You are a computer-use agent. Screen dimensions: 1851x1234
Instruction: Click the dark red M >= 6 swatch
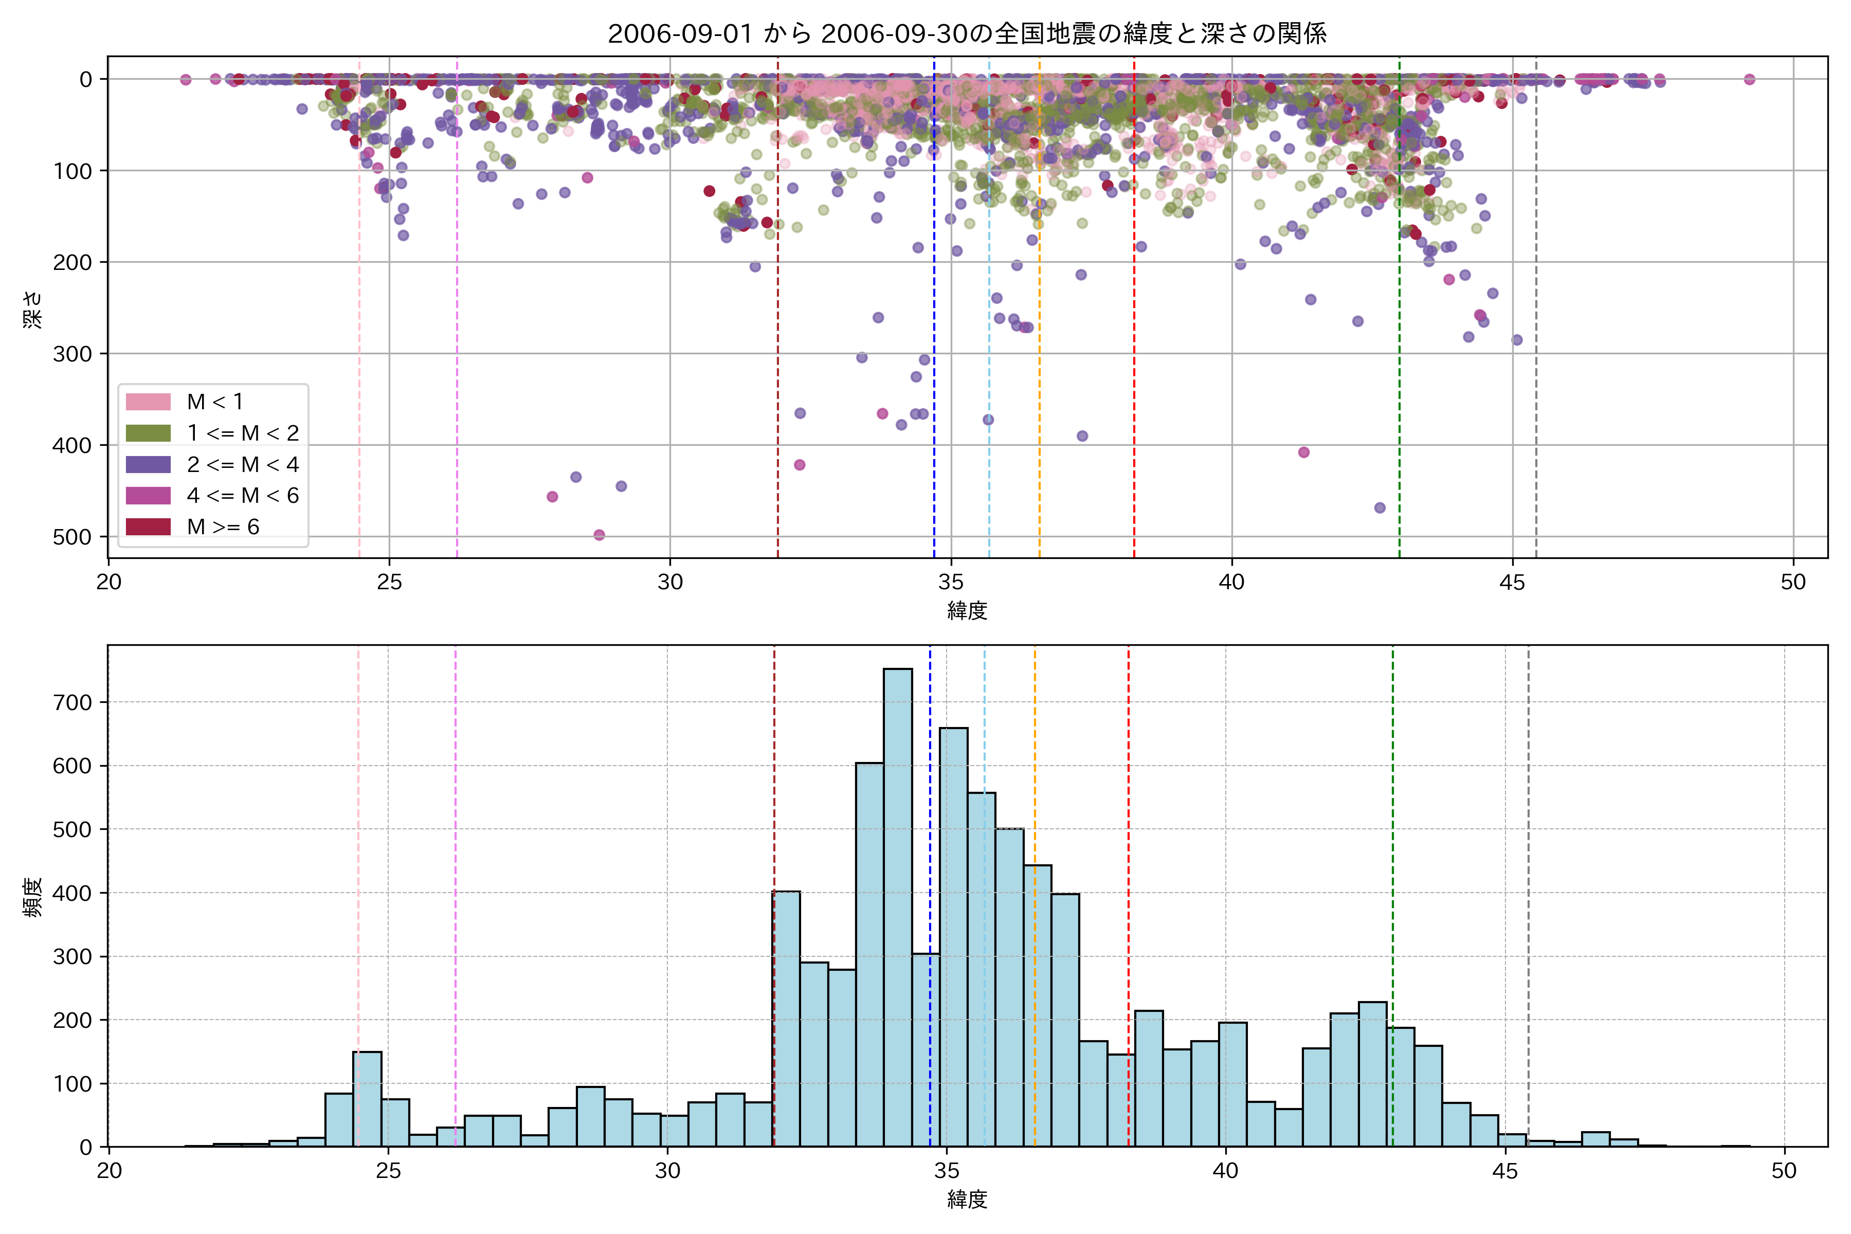[x=148, y=527]
